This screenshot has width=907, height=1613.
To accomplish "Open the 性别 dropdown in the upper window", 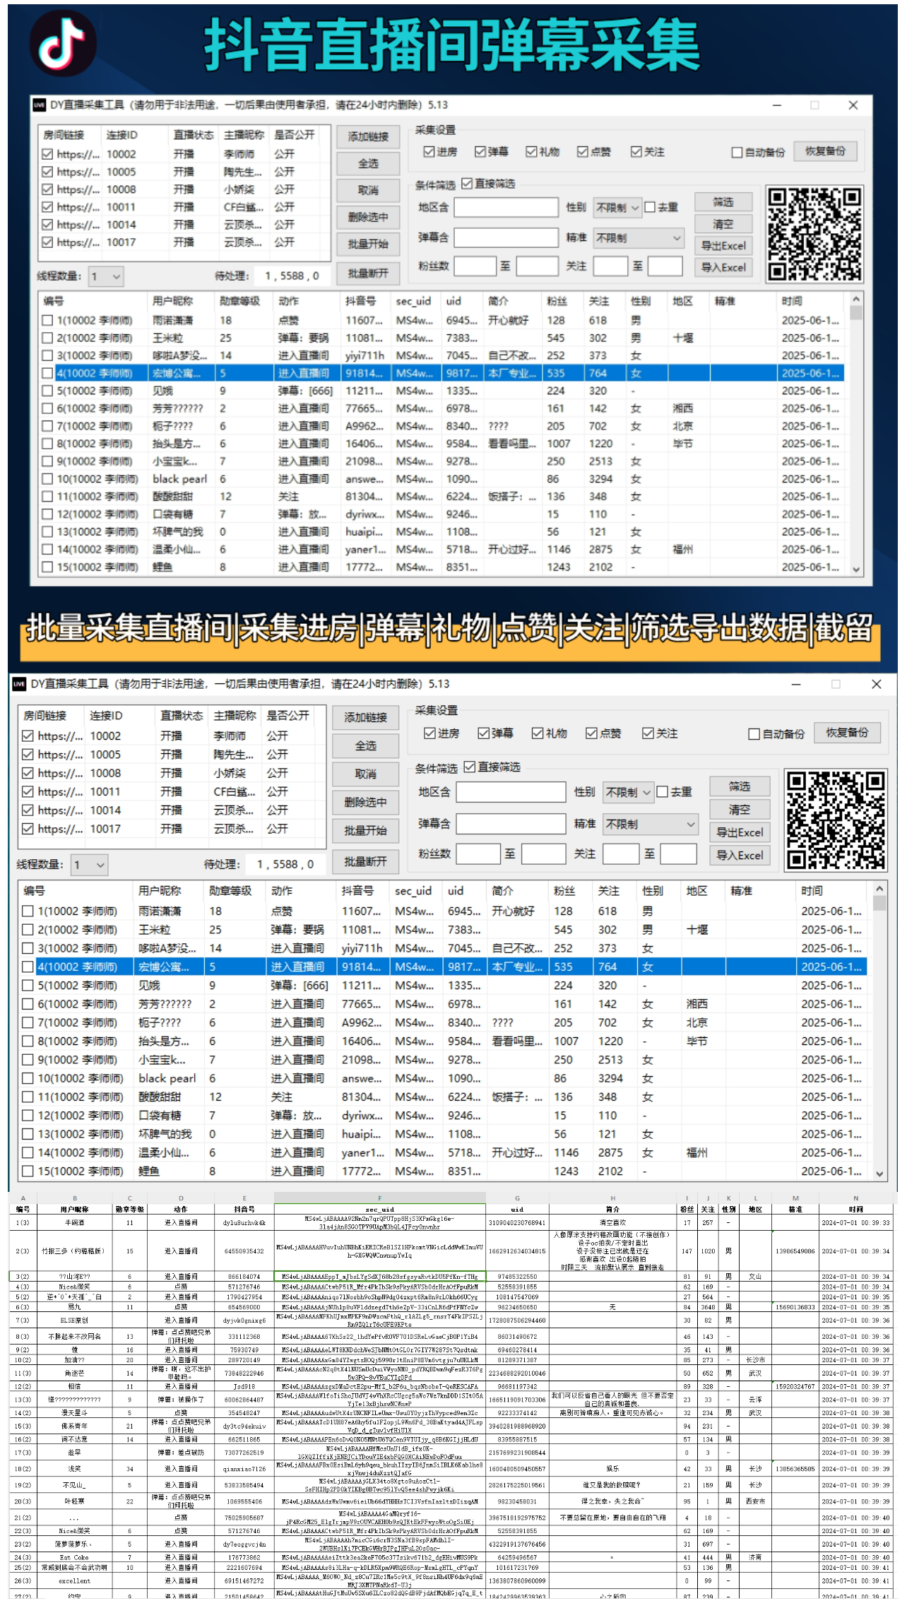I will click(x=617, y=207).
